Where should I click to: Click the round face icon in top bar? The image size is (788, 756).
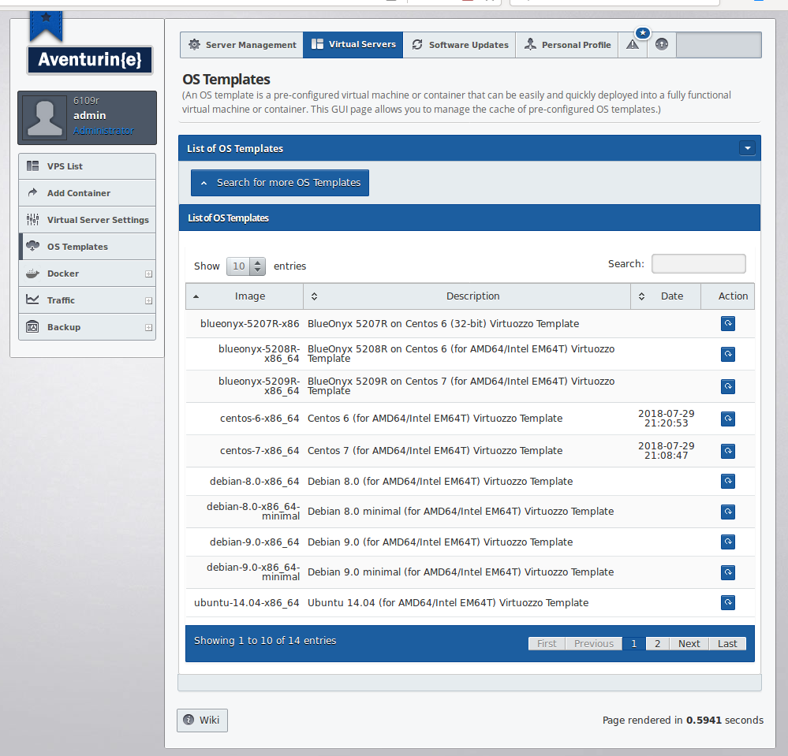click(661, 45)
